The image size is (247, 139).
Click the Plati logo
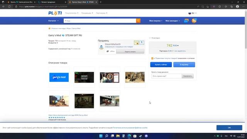pyautogui.click(x=55, y=13)
